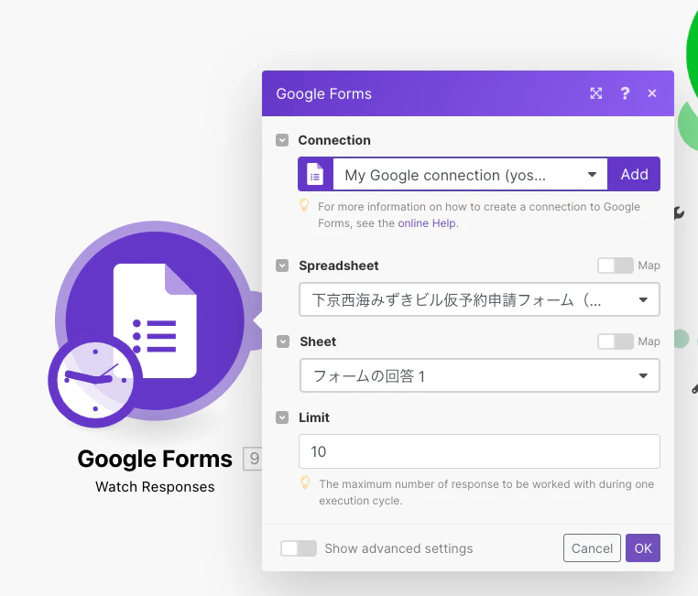Open the Sheet フォームの回答 1 dropdown
Screen dimensions: 698x596
480,376
